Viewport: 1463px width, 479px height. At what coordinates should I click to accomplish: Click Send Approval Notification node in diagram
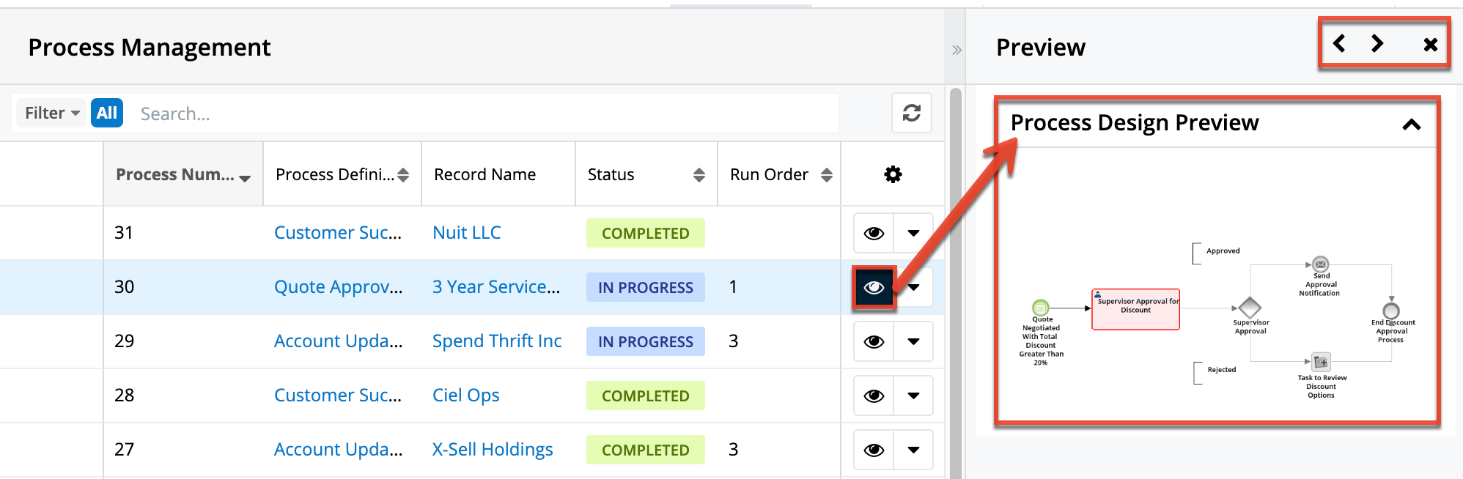pyautogui.click(x=1320, y=264)
